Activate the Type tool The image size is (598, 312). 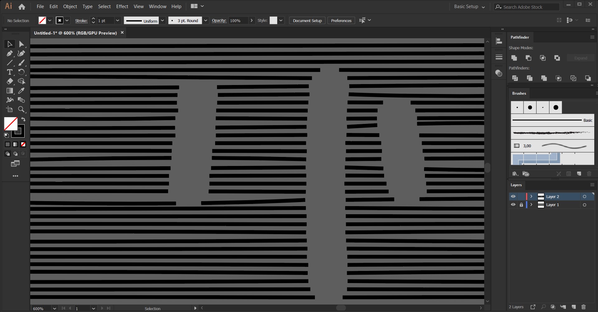point(9,72)
